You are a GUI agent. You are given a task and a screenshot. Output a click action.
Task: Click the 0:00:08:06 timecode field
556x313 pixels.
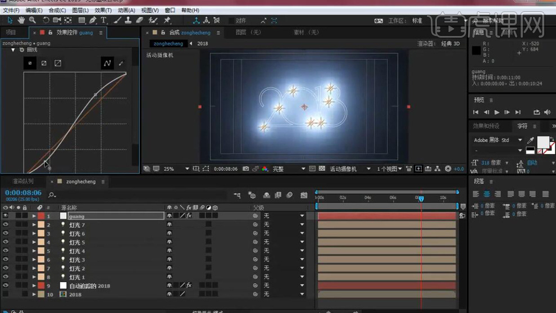23,193
